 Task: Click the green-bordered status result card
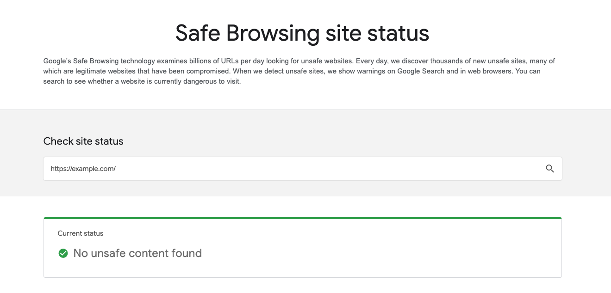coord(302,247)
